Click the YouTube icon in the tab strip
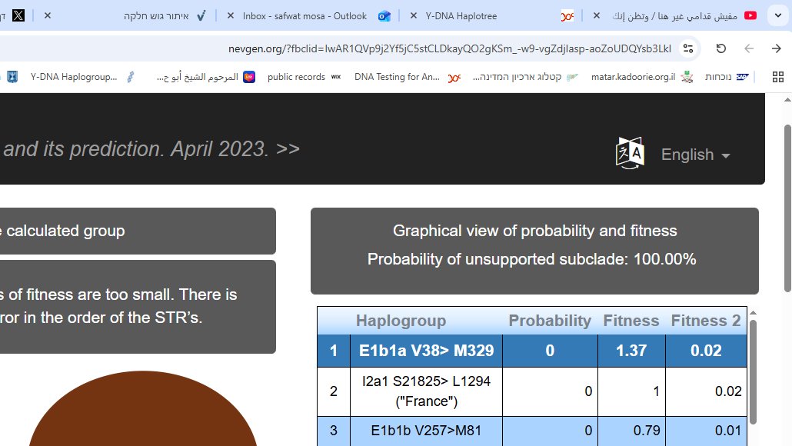This screenshot has width=792, height=446. pos(750,15)
